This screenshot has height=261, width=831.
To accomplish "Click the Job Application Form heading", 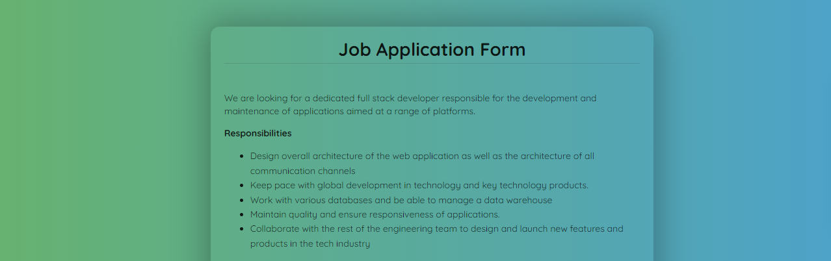I will 432,49.
